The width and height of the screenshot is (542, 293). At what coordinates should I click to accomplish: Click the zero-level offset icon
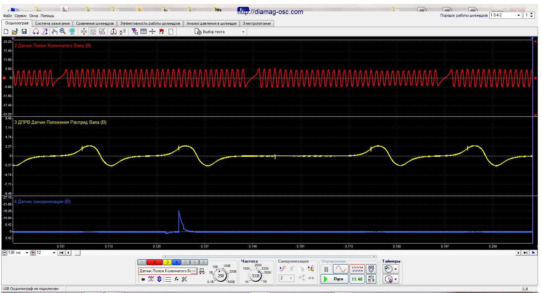pyautogui.click(x=123, y=31)
